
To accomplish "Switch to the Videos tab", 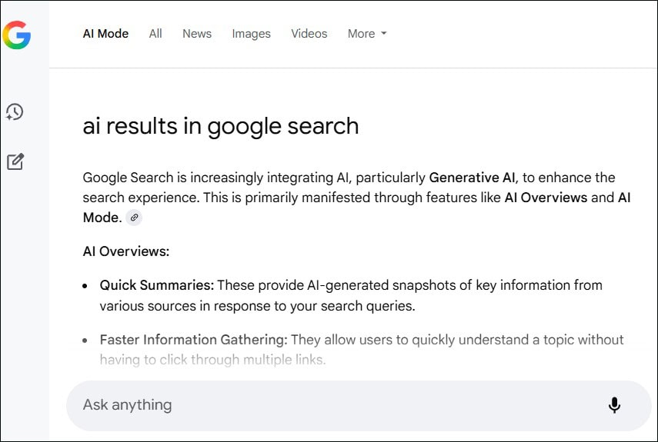I will [x=309, y=34].
